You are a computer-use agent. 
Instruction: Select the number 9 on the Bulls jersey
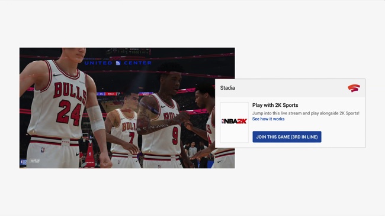point(175,136)
